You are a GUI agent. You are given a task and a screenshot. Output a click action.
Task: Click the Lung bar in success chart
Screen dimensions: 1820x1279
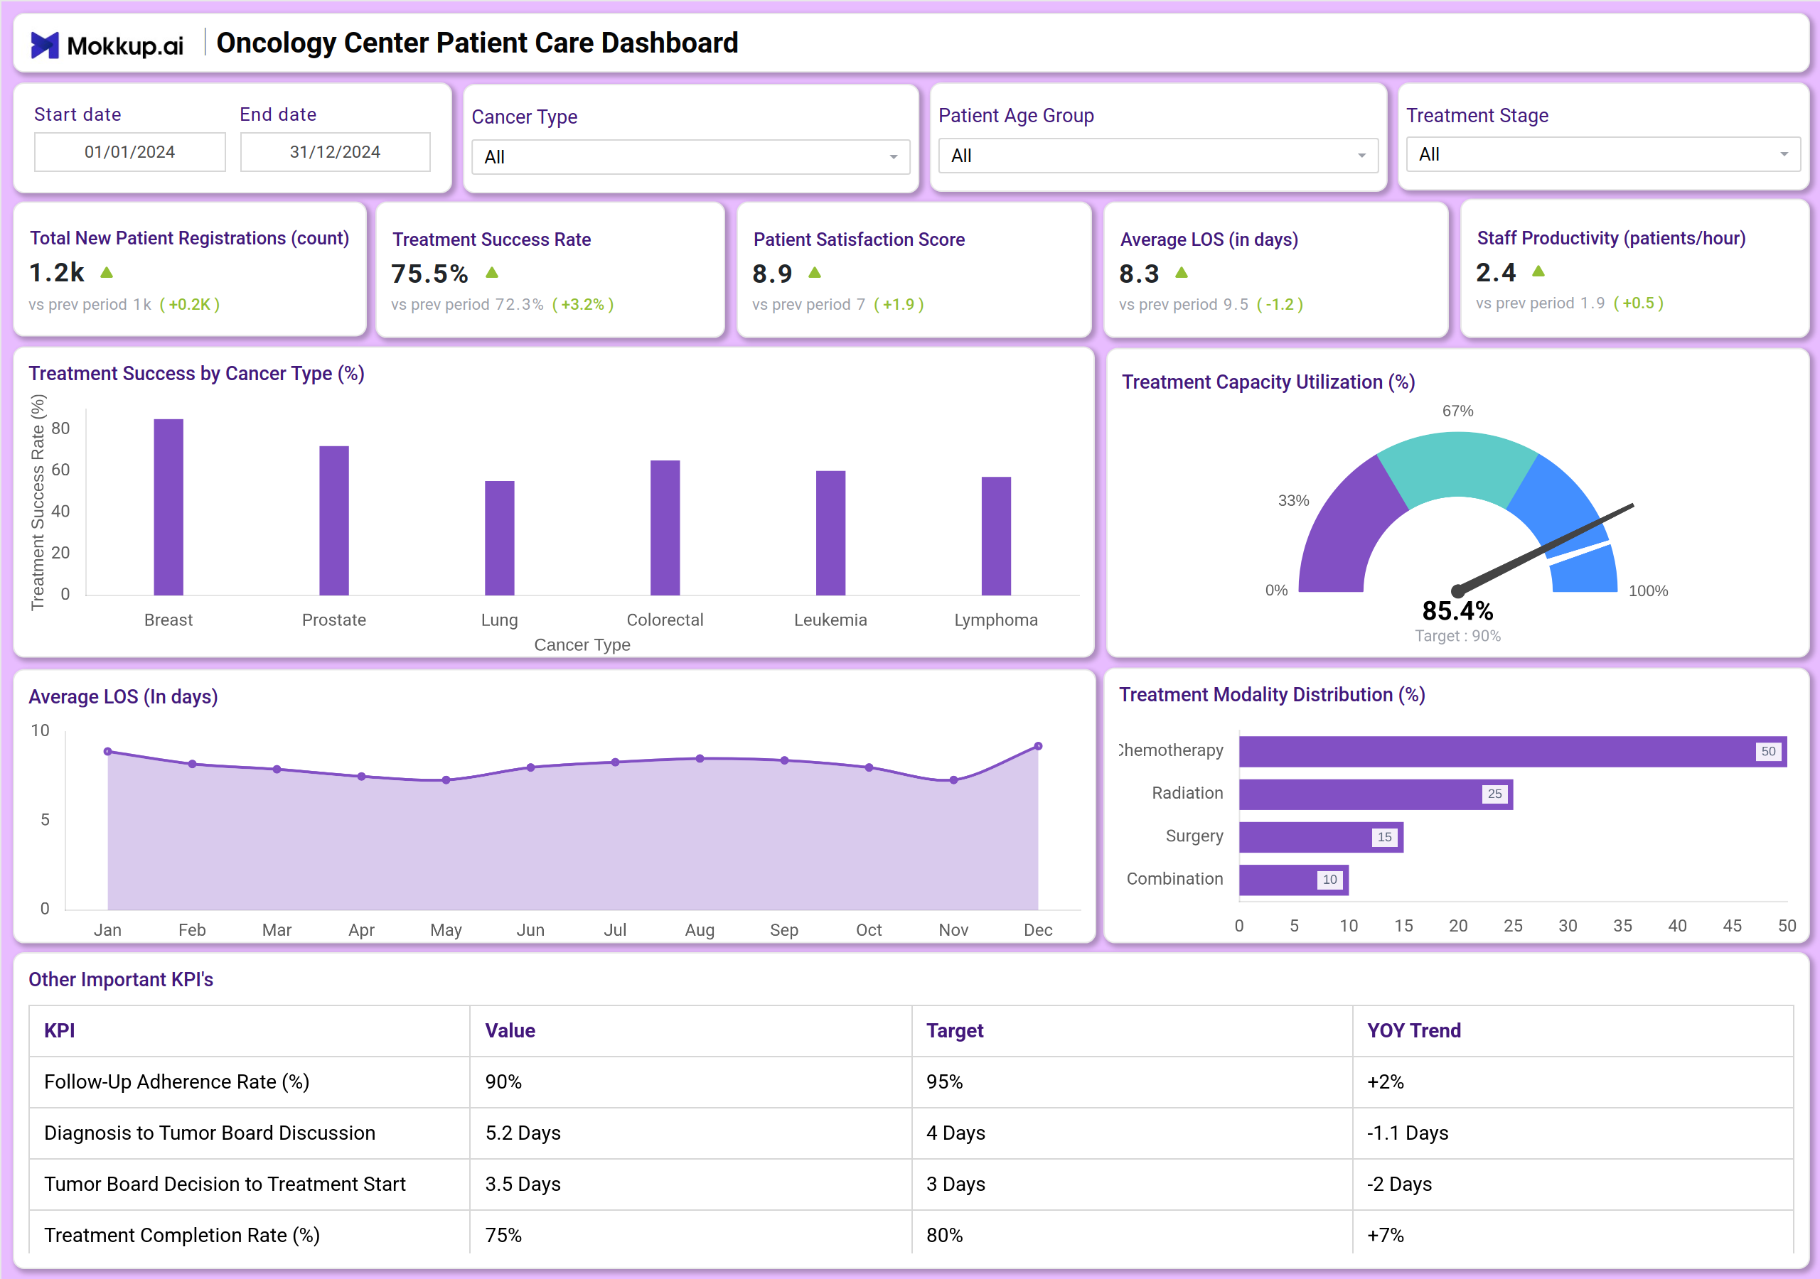click(x=499, y=538)
